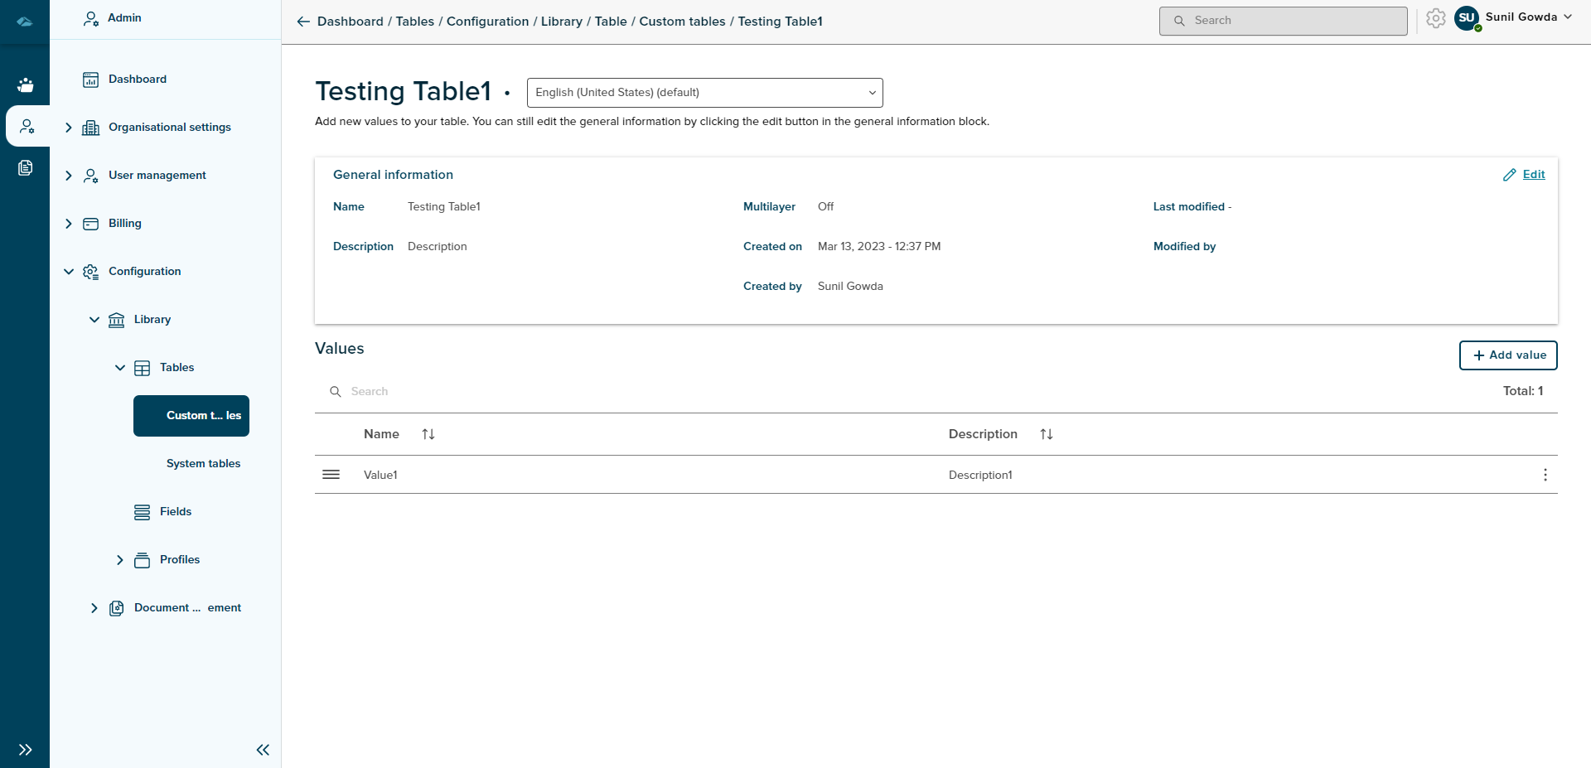Expand the far-left rail with double arrows
This screenshot has width=1591, height=768.
point(25,750)
